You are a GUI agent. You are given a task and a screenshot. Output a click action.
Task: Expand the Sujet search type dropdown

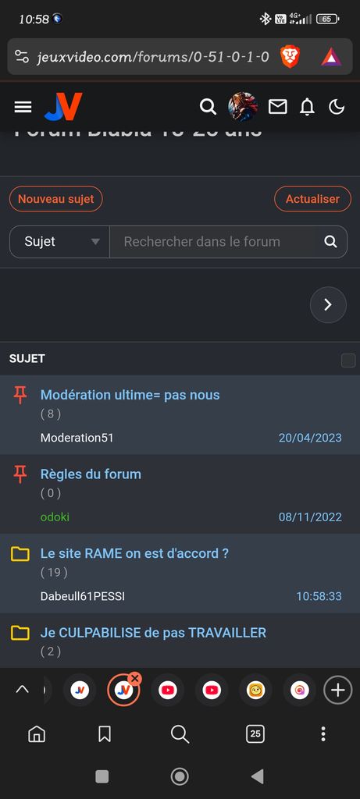[59, 242]
